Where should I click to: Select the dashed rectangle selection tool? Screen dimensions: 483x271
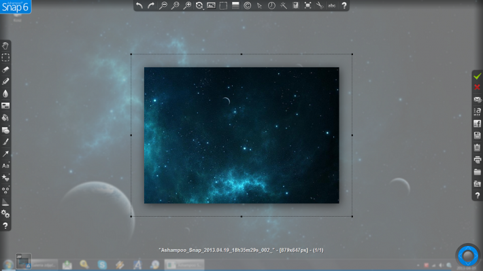(x=5, y=58)
